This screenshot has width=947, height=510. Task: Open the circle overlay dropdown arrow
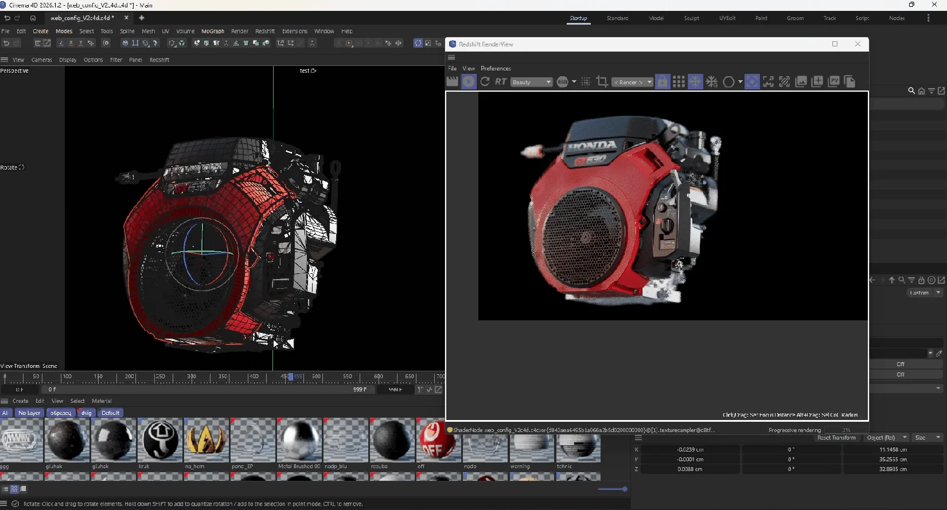[x=740, y=82]
